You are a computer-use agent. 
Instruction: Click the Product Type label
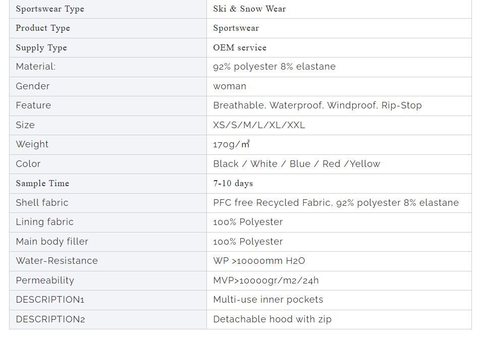43,28
